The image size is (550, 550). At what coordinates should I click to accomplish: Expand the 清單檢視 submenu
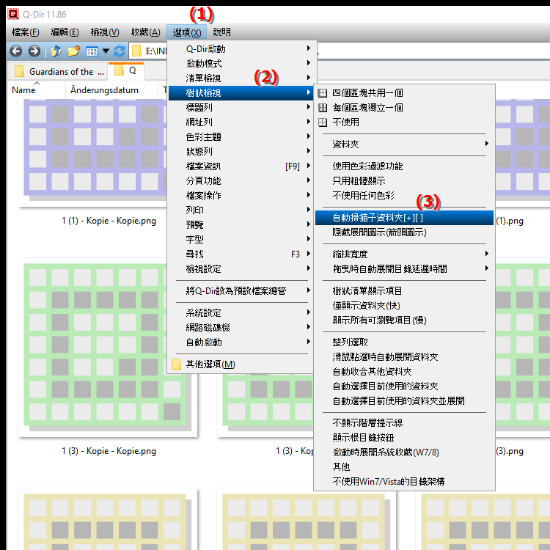coord(241,78)
